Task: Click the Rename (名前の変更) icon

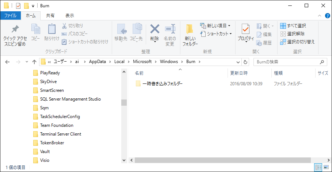Action: tap(170, 29)
